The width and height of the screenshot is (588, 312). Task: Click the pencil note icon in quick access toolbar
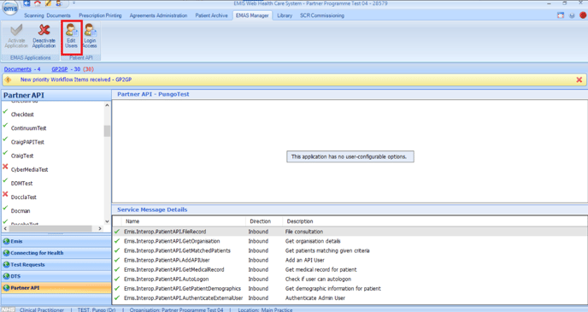(x=49, y=3)
